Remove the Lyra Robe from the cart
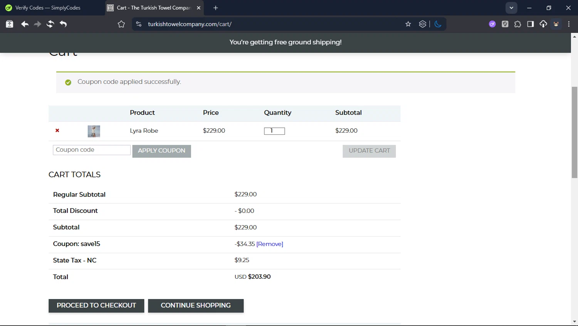The height and width of the screenshot is (326, 578). click(x=57, y=130)
